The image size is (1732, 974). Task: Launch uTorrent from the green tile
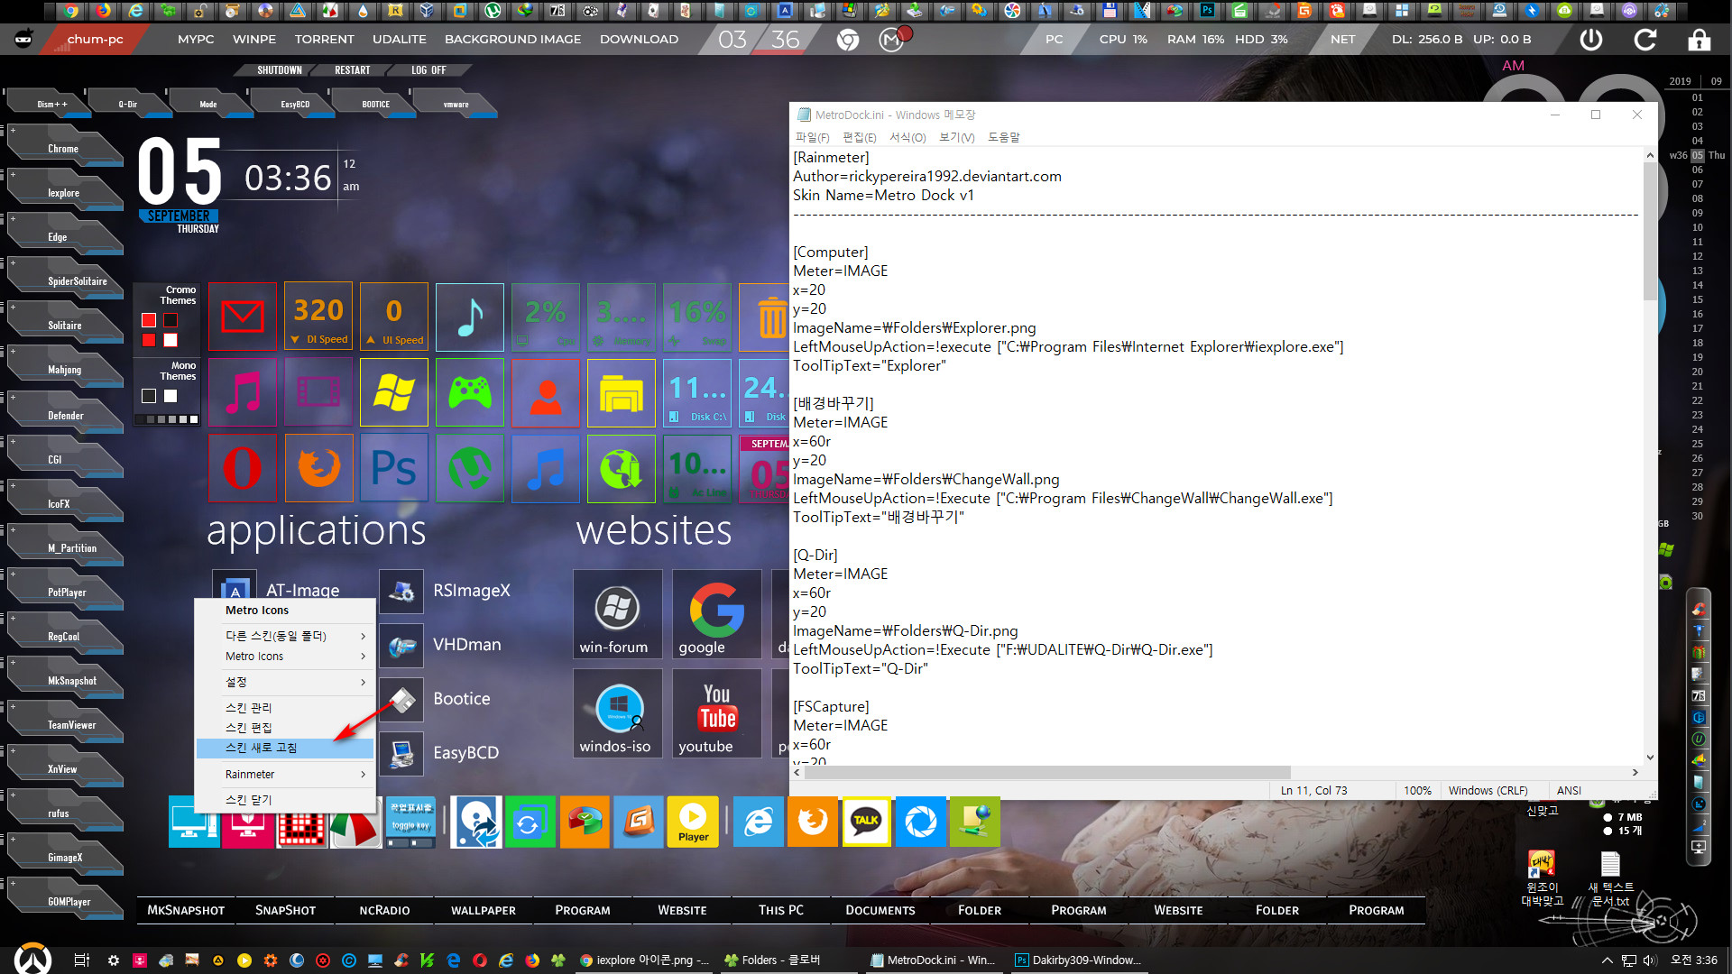[470, 468]
